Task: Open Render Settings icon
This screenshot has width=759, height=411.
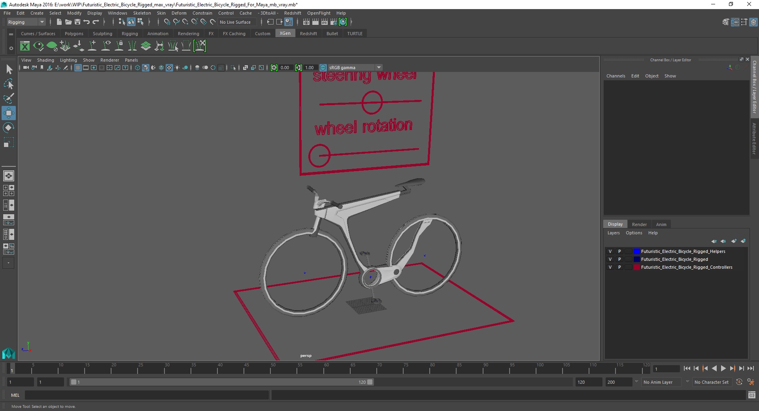Action: [334, 22]
